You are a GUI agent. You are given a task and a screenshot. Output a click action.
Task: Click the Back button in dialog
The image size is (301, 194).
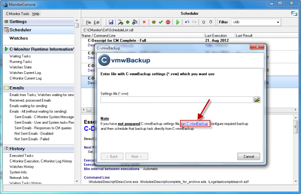(x=112, y=157)
